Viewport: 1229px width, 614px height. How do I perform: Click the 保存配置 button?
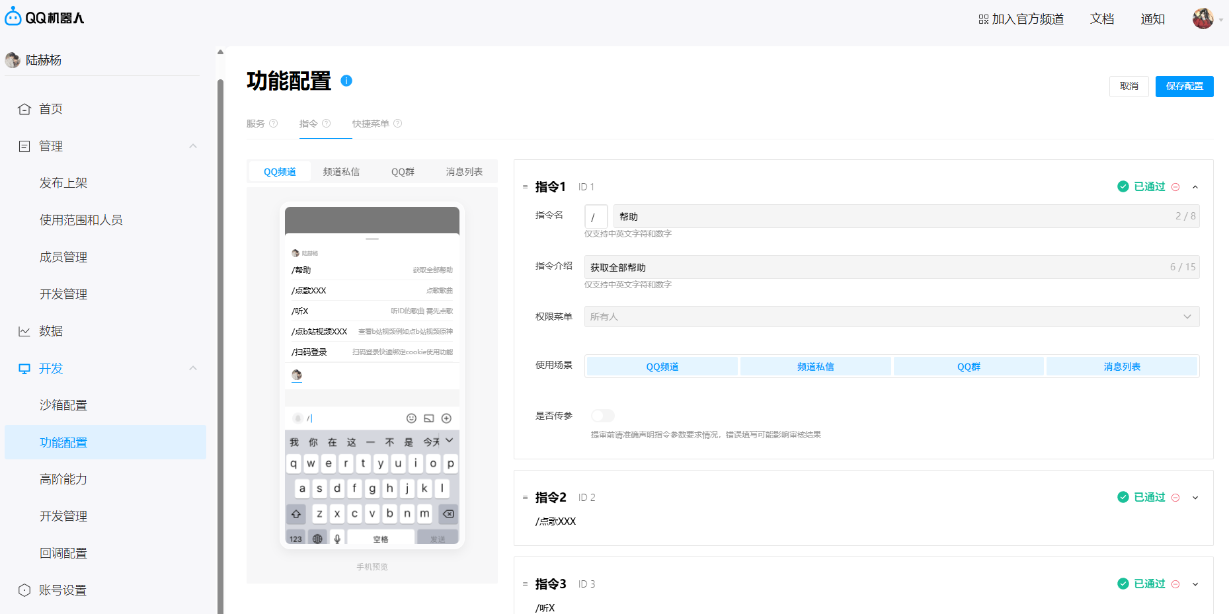coord(1184,86)
